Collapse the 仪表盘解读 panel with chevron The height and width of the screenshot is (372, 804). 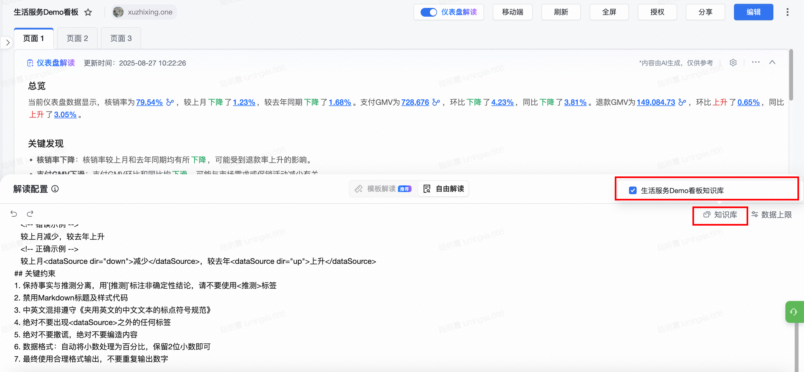pyautogui.click(x=772, y=62)
